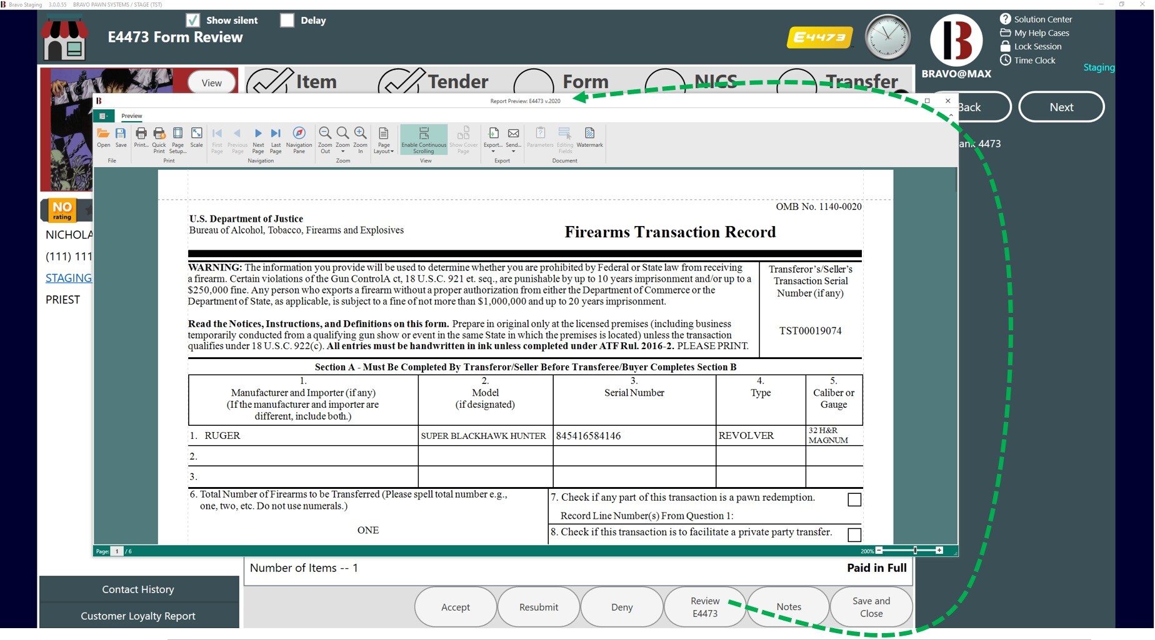Screen dimensions: 1155x640
Task: Open a report file from toolbar
Action: [x=103, y=138]
